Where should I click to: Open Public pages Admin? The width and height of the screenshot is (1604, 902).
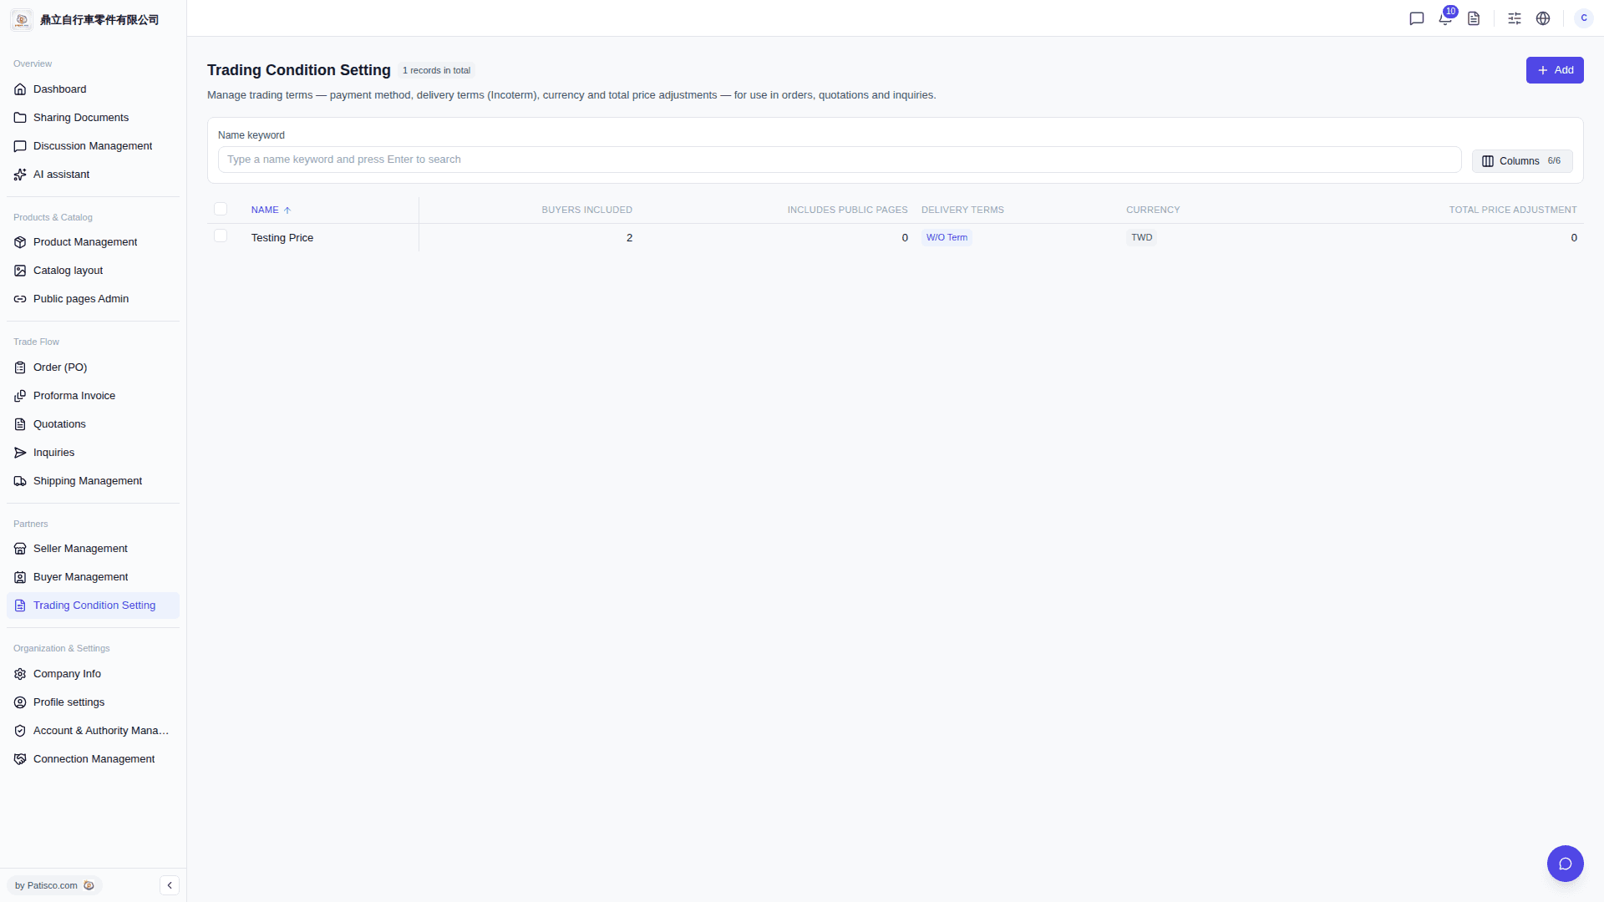click(93, 299)
